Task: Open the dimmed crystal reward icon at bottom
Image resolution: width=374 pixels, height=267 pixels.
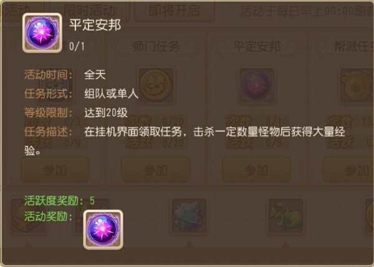Action: [189, 216]
